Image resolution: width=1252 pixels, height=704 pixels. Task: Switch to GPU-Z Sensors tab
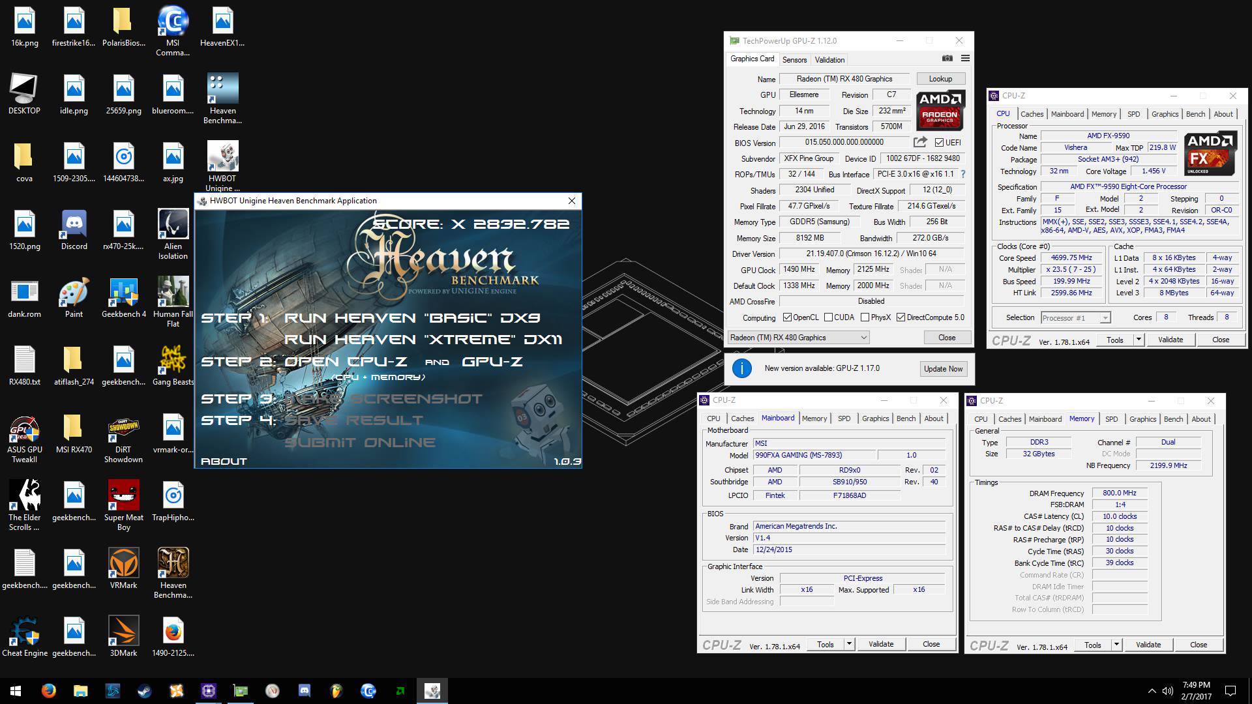pos(794,59)
